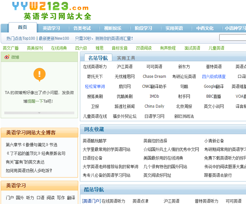Open the 在线词典 category link
Image resolution: width=246 pixels, height=204 pixels.
(59, 48)
